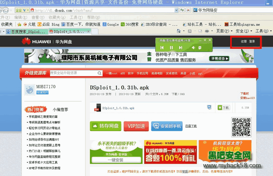Open the 页面(P) dropdown menu

coord(225,31)
